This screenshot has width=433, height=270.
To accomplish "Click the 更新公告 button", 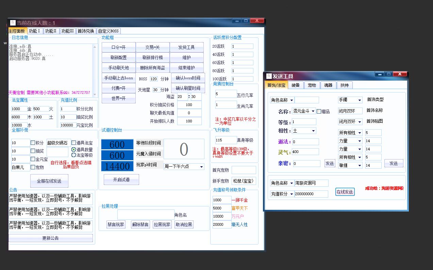I will (50, 238).
